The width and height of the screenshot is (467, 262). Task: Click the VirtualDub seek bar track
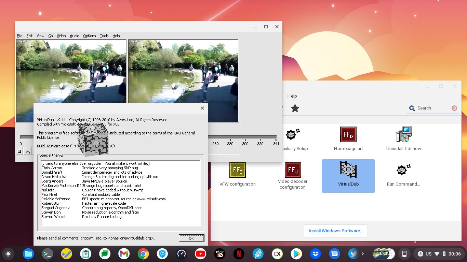point(148,137)
